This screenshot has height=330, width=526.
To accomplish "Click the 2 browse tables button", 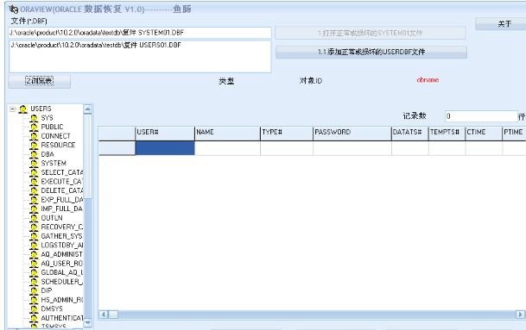I will pos(39,81).
